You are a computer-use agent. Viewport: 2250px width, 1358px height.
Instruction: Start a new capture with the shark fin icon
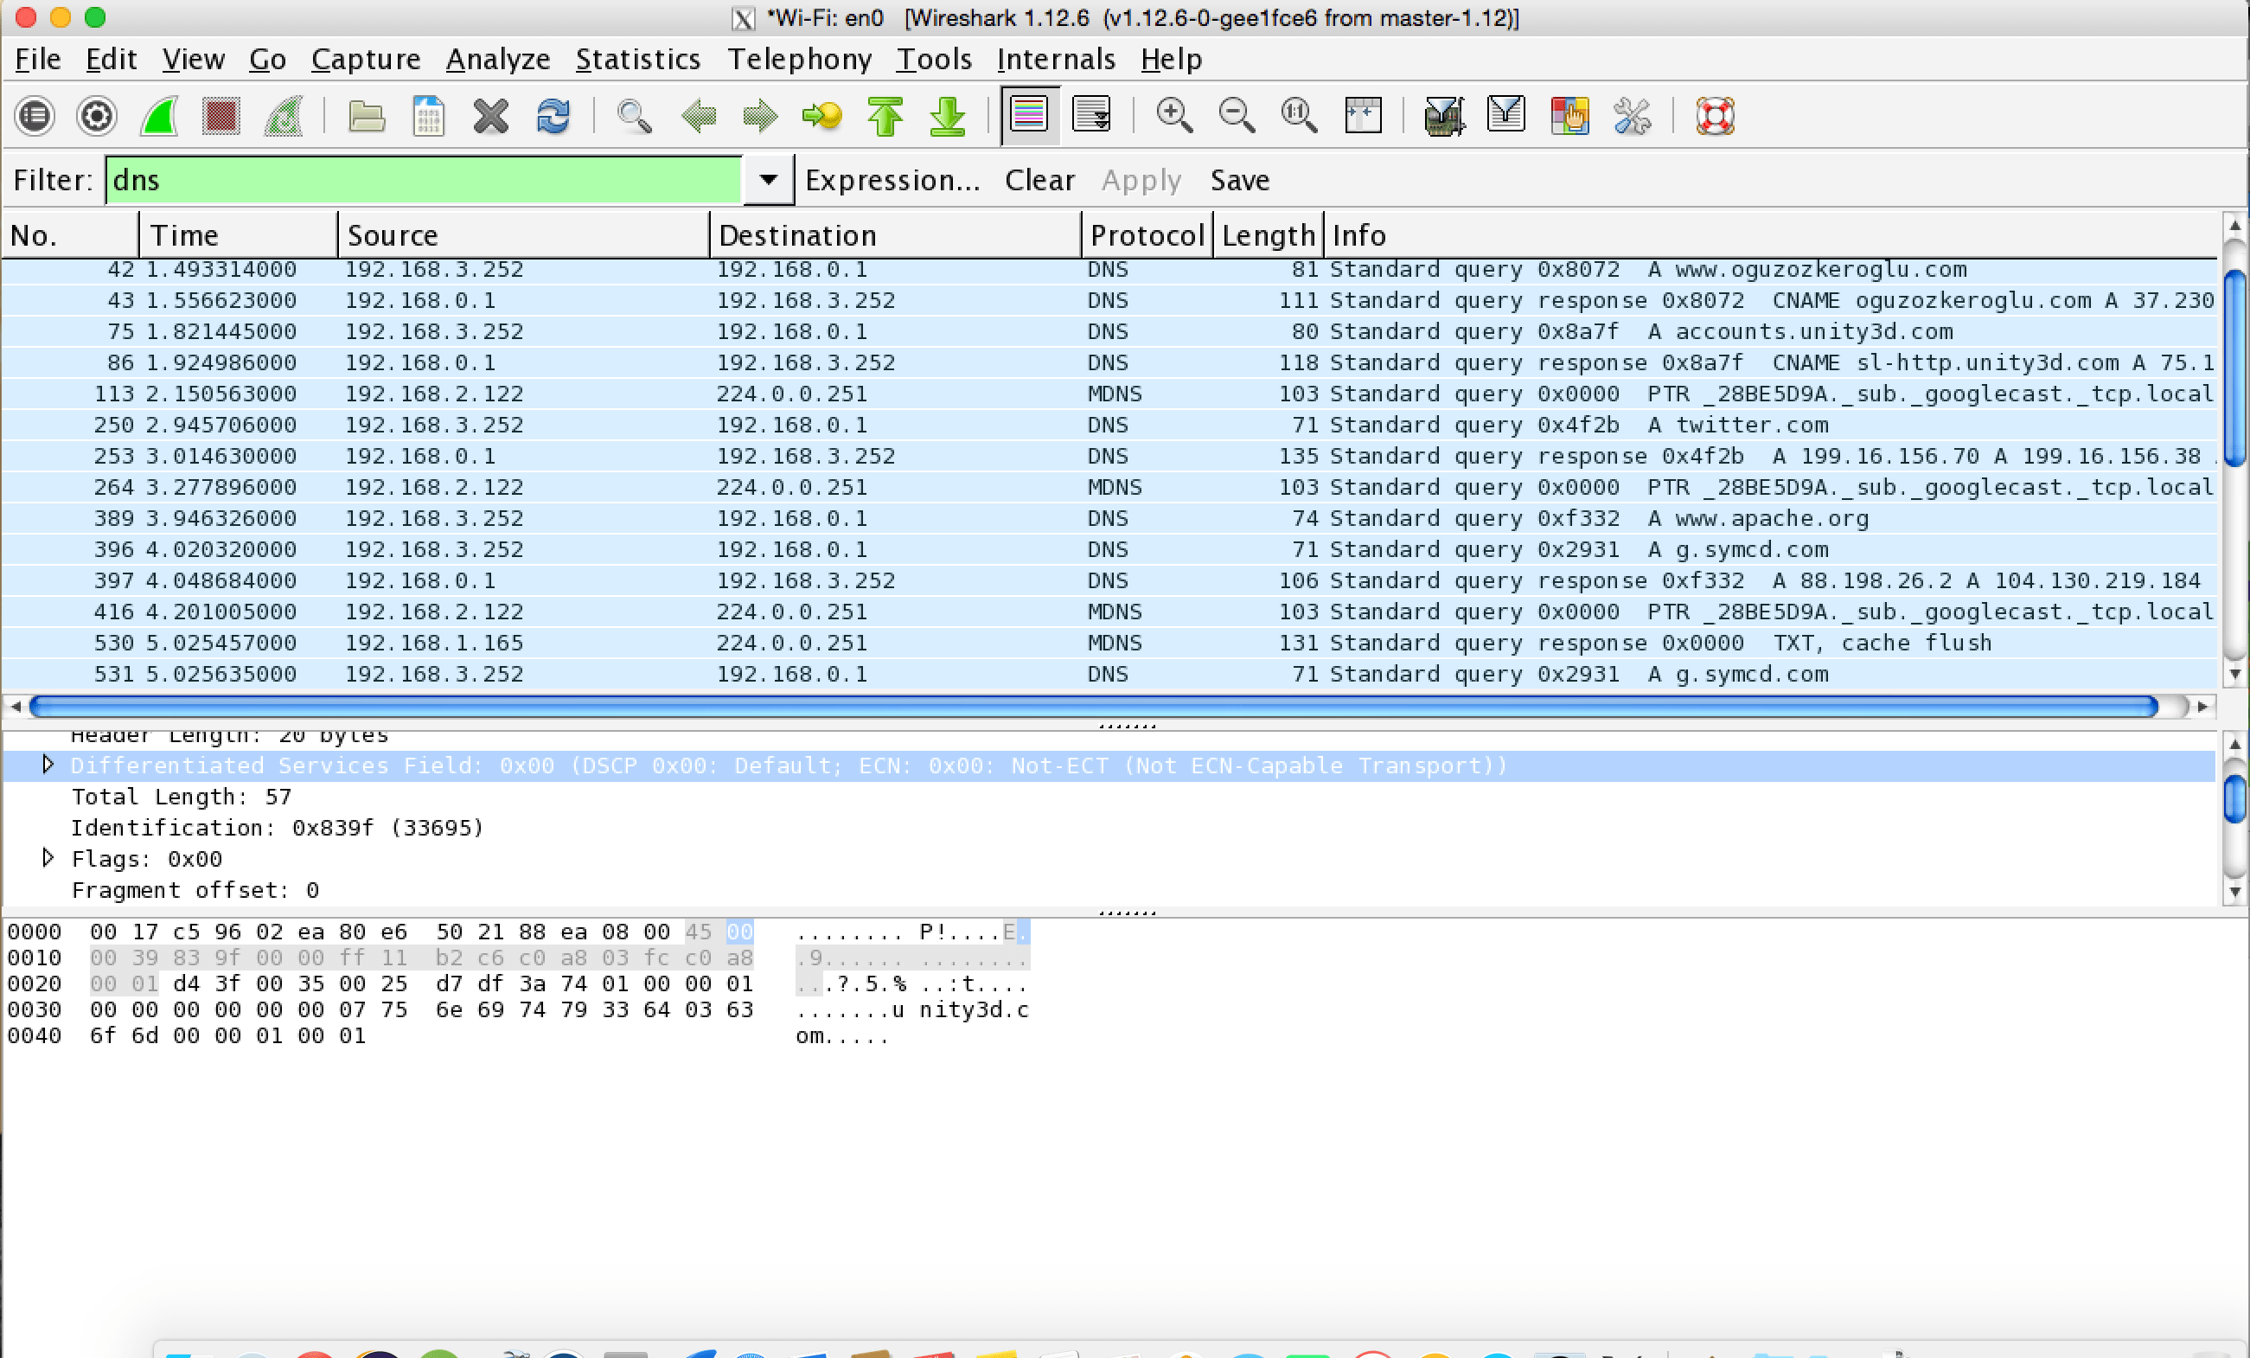[159, 117]
